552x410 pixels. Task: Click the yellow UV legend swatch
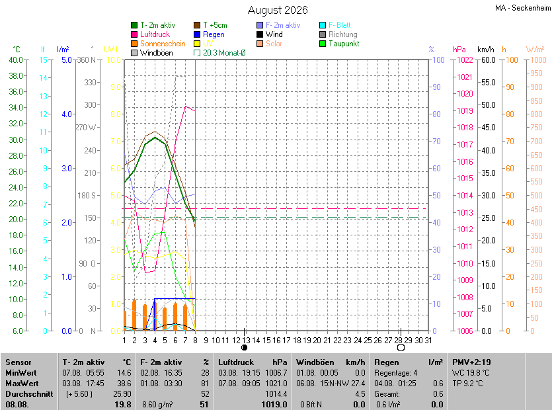coord(197,44)
